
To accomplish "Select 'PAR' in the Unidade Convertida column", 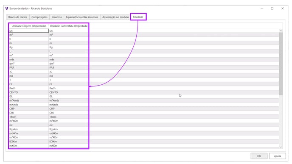I will point(68,68).
